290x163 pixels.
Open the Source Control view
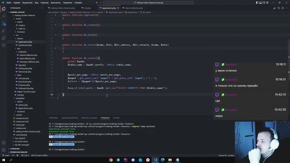(4, 24)
